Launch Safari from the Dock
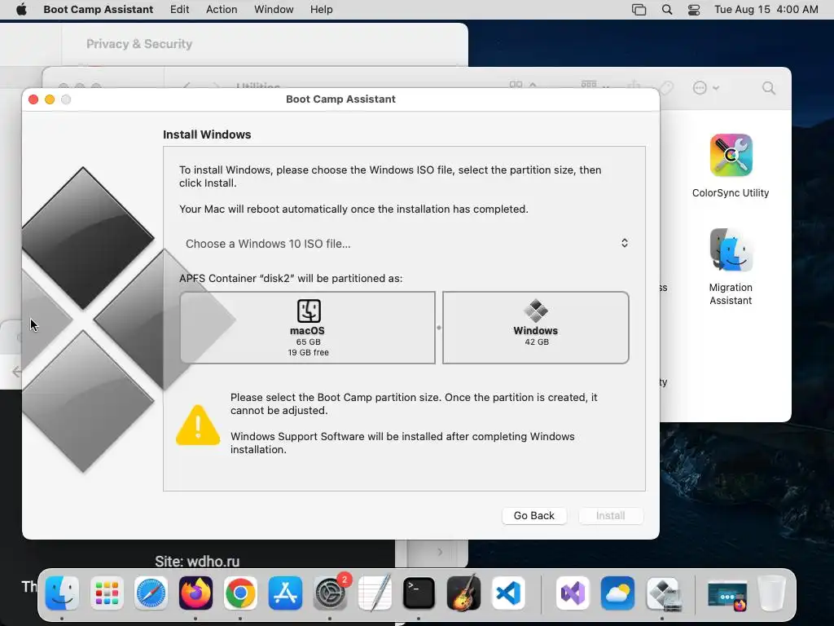The image size is (834, 626). [x=151, y=593]
